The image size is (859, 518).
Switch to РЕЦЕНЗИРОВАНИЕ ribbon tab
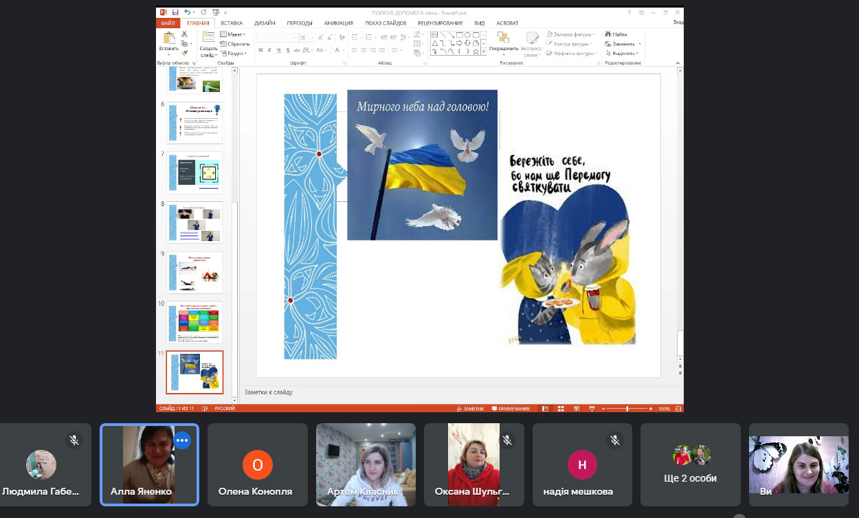(440, 23)
